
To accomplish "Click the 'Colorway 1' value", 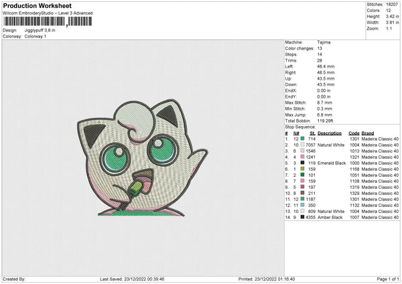I will tap(36, 36).
